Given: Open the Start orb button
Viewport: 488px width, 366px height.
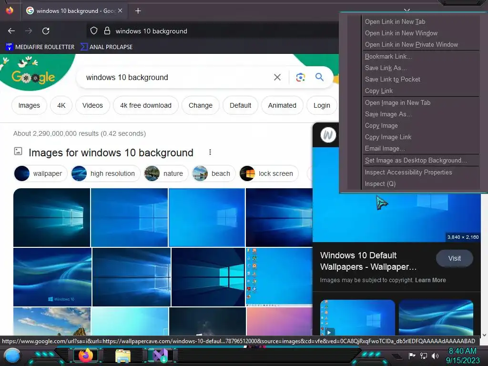Looking at the screenshot, I should [12, 356].
